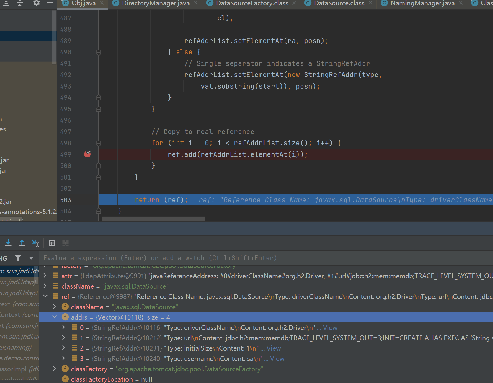493x383 pixels.
Task: Collapse all project tree nodes icon
Action: pyautogui.click(x=20, y=3)
